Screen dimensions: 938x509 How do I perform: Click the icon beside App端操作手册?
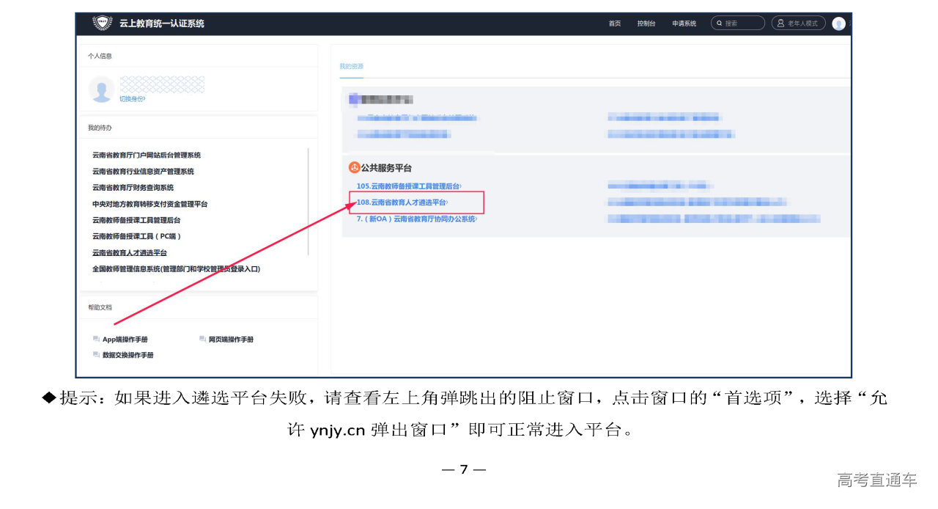pos(96,340)
